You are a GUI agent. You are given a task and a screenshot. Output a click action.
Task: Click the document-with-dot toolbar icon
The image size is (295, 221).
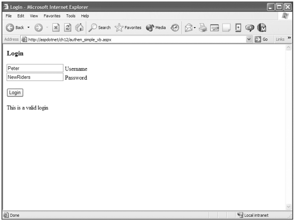(x=238, y=28)
